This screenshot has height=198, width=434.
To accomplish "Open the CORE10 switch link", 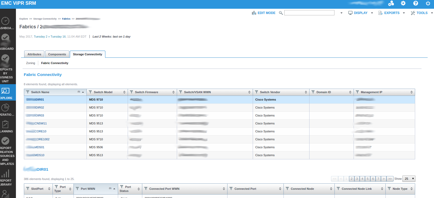I will tap(36, 131).
